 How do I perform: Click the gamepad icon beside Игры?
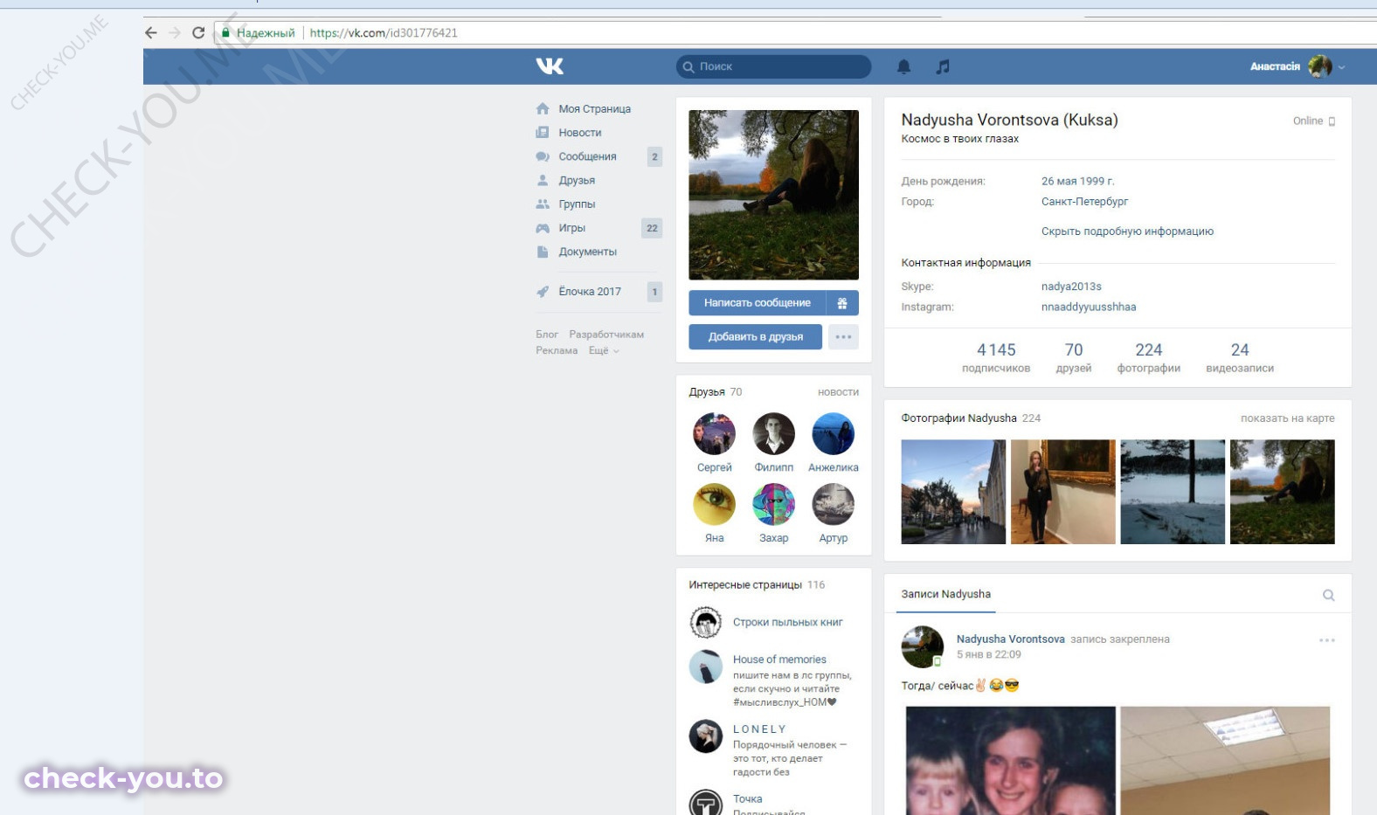[x=543, y=228]
